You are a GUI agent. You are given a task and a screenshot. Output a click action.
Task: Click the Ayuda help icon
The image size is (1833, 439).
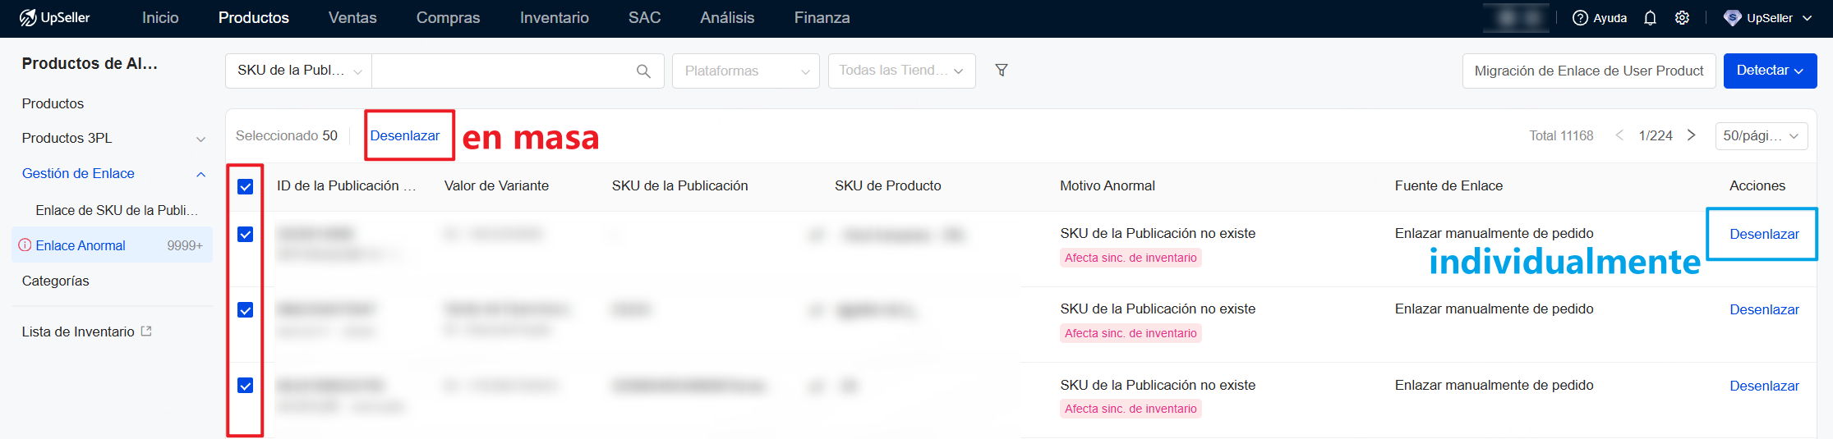coord(1580,18)
